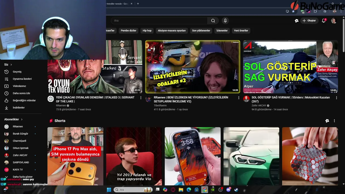Viewport: 345px width, 194px height.
Task: Select the İzlenenler chip
Action: [x=222, y=31]
